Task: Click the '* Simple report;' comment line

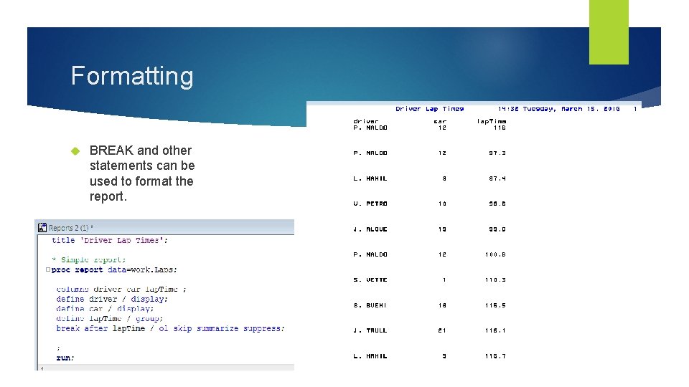Action: click(x=89, y=259)
